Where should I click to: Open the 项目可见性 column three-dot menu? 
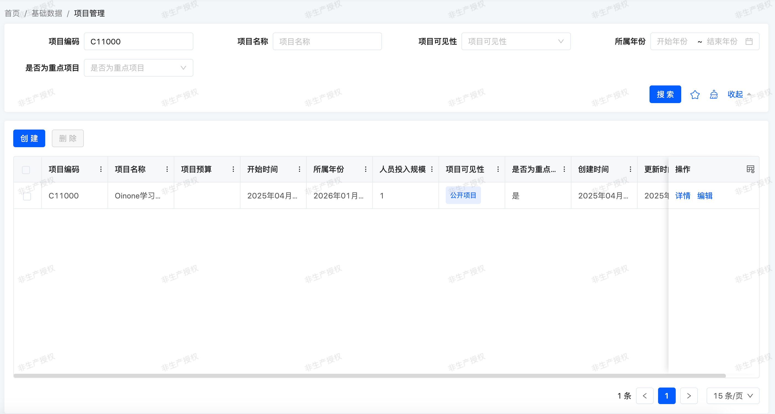(498, 169)
